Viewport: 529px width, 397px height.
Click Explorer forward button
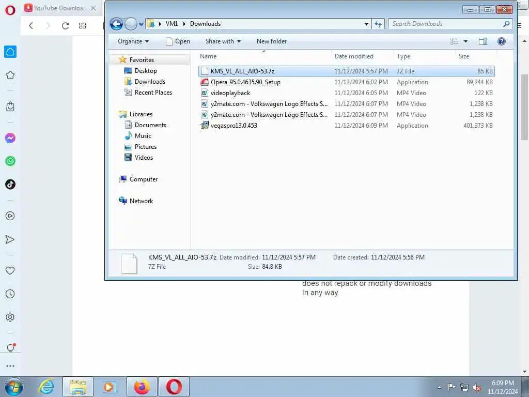click(131, 24)
